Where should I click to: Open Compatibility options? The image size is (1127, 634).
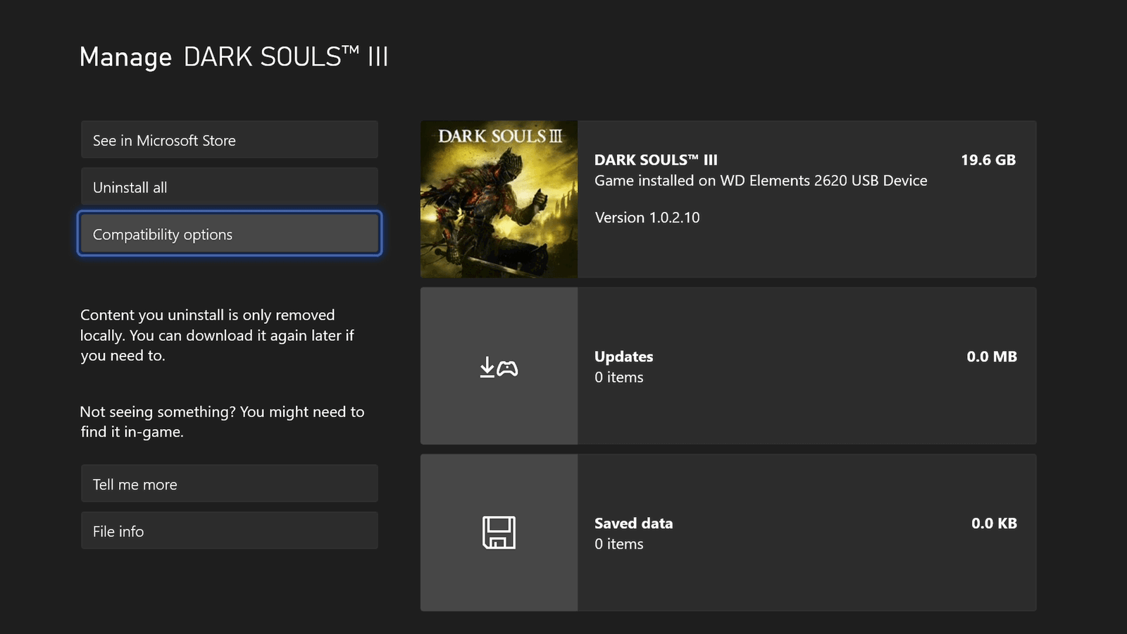point(230,234)
